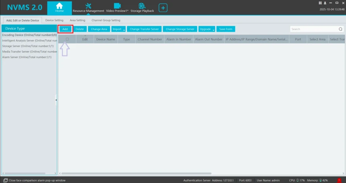346x183 pixels.
Task: Click the Change Transfer Server button
Action: coord(144,29)
